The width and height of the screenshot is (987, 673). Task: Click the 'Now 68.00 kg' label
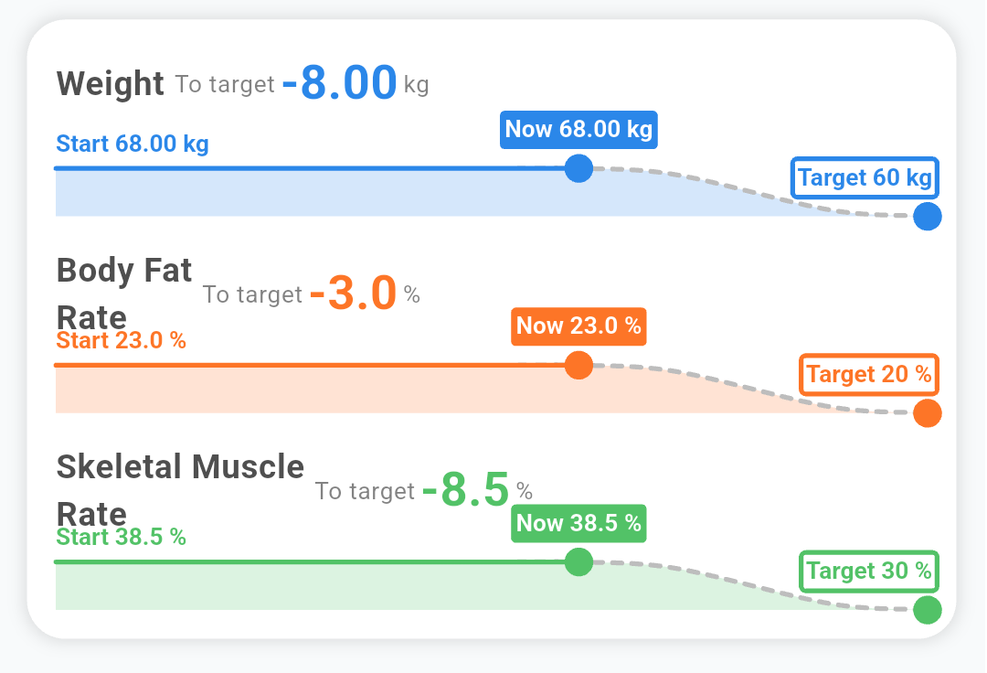click(x=578, y=129)
